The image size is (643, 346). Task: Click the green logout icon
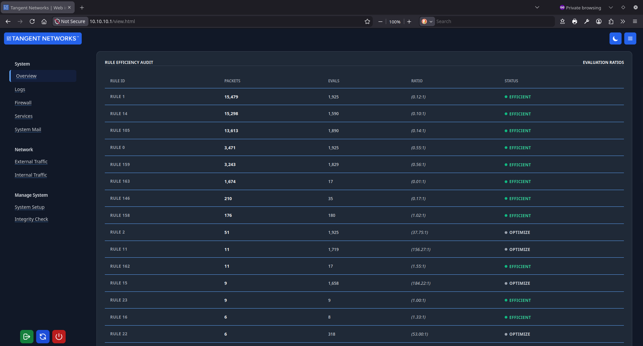pos(27,337)
